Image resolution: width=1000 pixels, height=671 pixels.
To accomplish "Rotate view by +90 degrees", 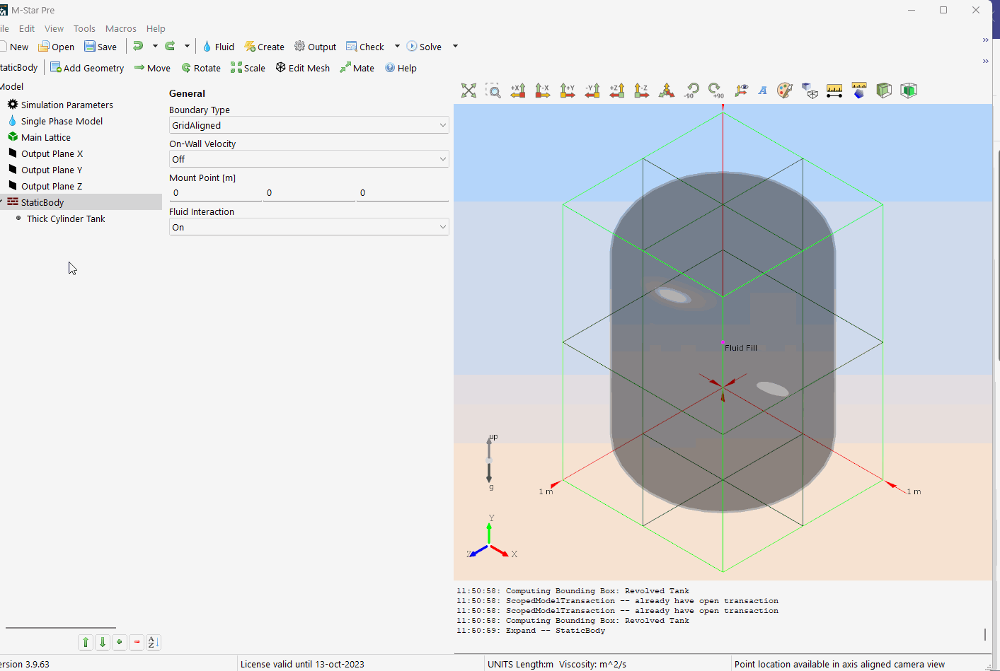I will tap(716, 91).
